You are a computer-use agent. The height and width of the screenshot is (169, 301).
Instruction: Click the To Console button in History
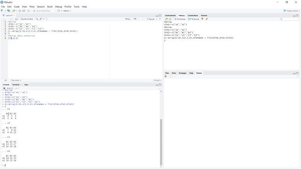click(x=180, y=19)
